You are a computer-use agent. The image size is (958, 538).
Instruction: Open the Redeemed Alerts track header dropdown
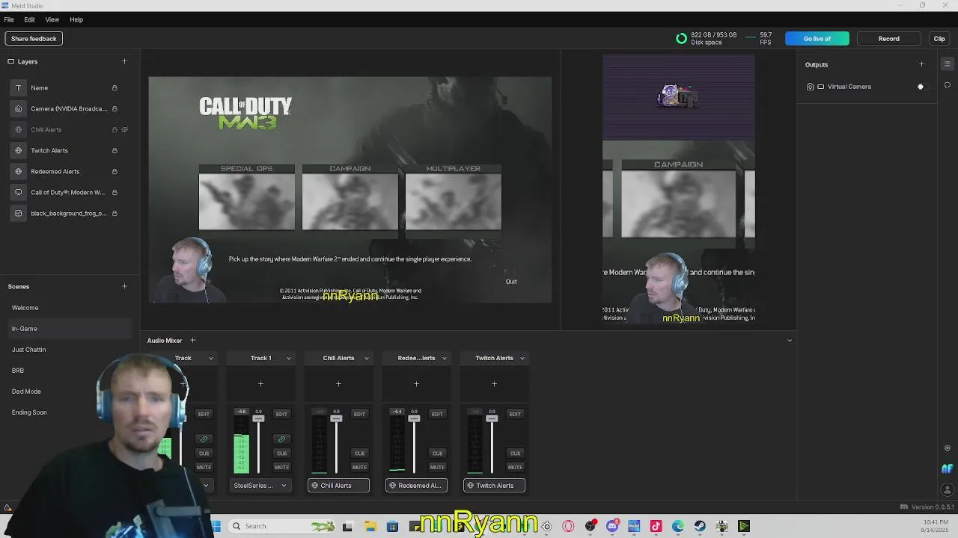(x=444, y=359)
